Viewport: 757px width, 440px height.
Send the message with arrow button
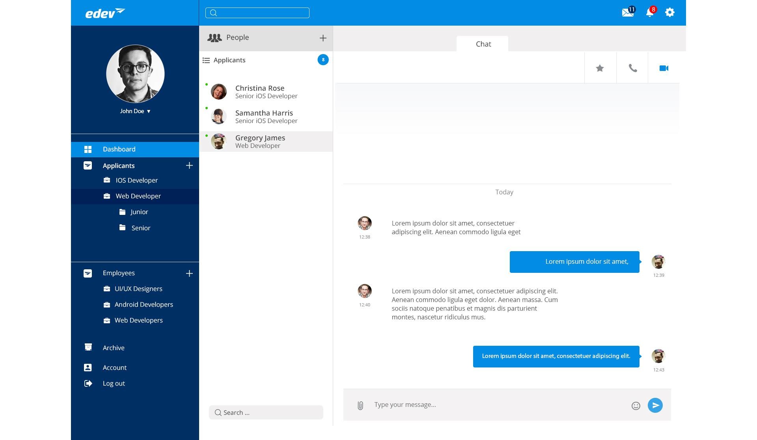click(x=655, y=405)
